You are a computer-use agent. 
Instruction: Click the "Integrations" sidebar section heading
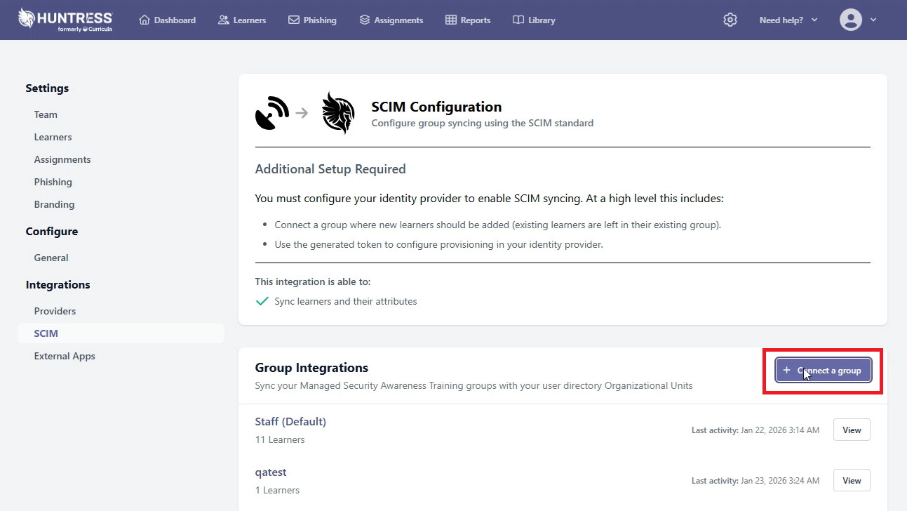pos(58,285)
